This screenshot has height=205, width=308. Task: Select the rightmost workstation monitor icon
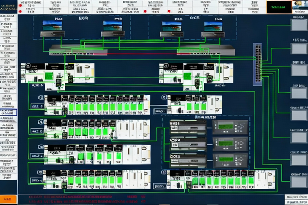(213, 27)
